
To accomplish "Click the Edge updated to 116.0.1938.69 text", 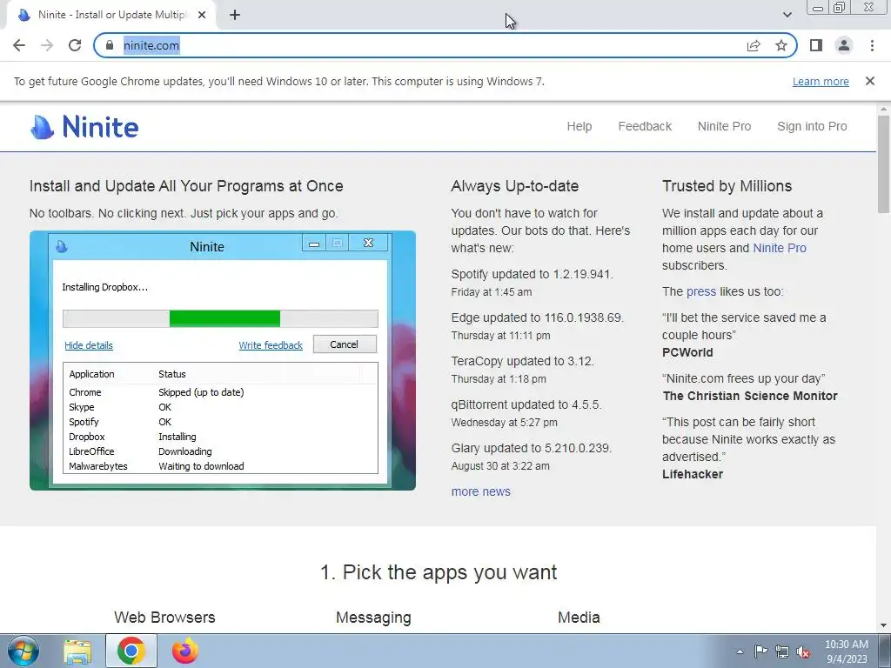I will [537, 317].
